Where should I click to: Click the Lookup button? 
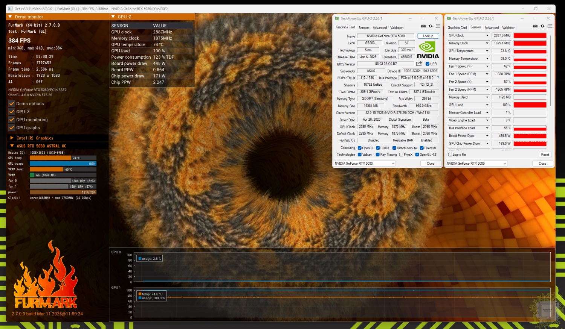[x=428, y=36]
